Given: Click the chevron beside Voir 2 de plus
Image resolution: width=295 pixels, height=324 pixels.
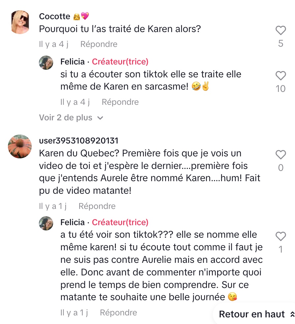Looking at the screenshot, I should click(100, 118).
